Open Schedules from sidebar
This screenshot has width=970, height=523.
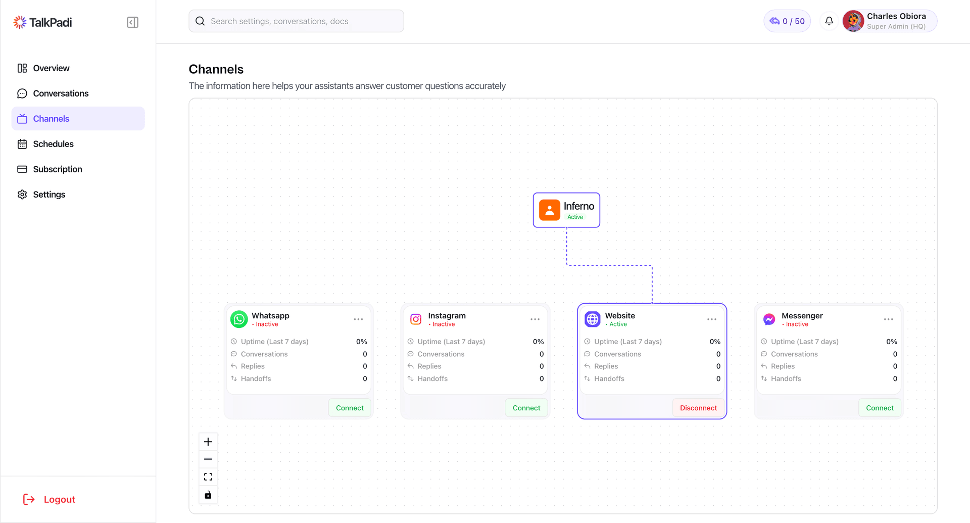click(x=78, y=144)
